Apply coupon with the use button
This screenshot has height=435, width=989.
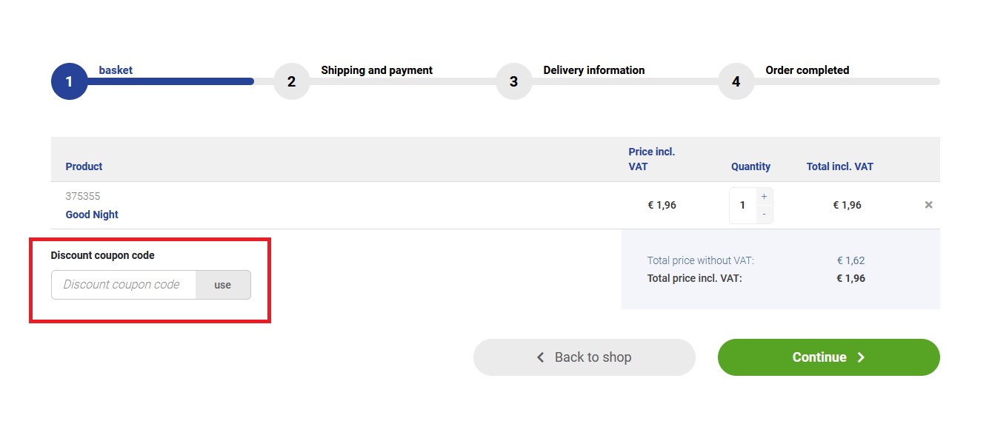[223, 285]
